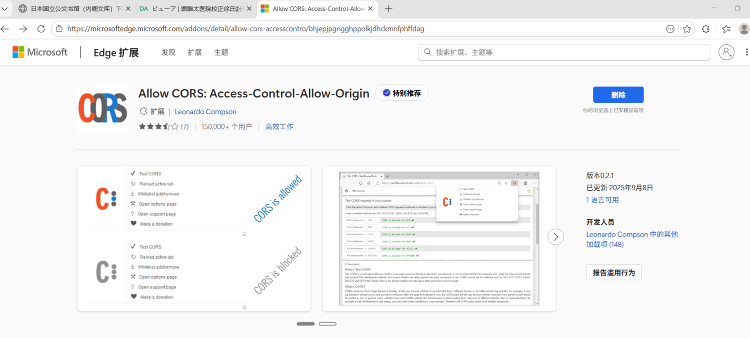The height and width of the screenshot is (338, 750).
Task: Go forward to next page
Action: [x=23, y=29]
